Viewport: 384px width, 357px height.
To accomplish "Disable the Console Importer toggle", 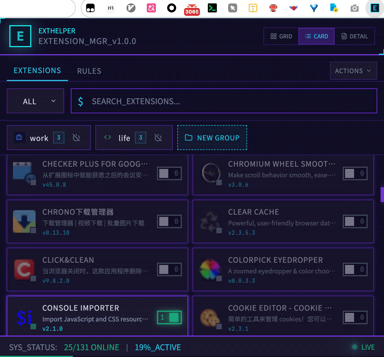I will [x=169, y=317].
